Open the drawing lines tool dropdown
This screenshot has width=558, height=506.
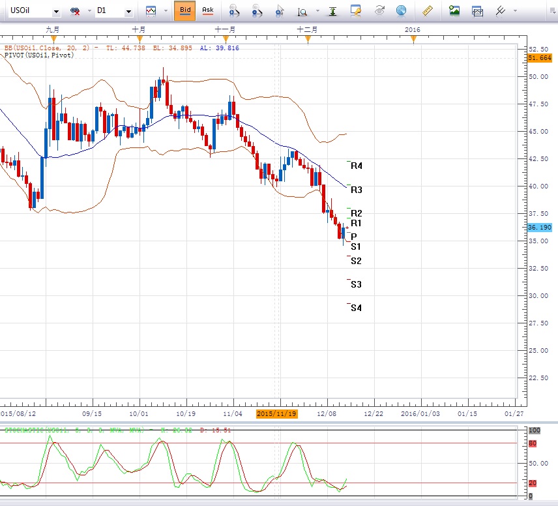click(x=515, y=12)
